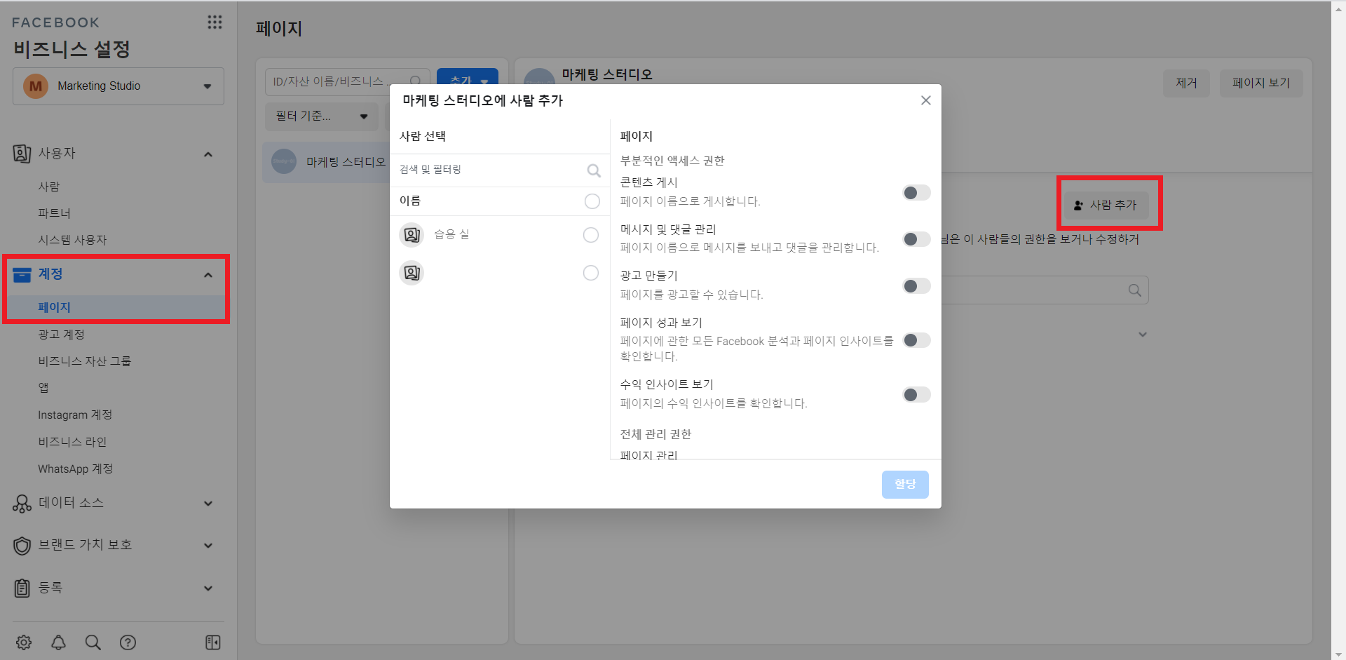This screenshot has width=1346, height=660.
Task: Open 시스템 사용자 in sidebar
Action: coord(72,240)
